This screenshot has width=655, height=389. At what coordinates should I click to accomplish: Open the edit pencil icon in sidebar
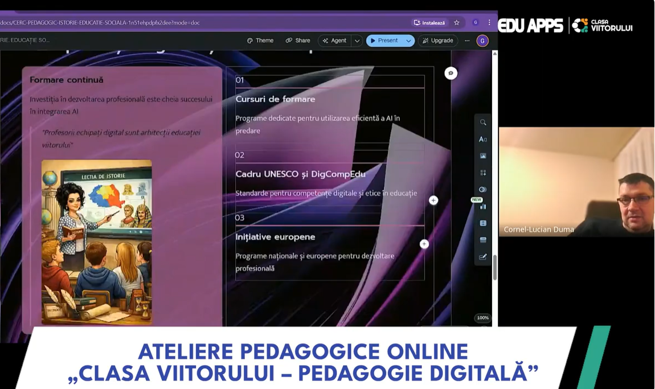(483, 257)
